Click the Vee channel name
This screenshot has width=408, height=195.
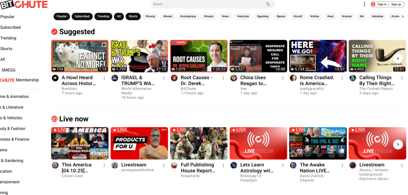coord(243,89)
